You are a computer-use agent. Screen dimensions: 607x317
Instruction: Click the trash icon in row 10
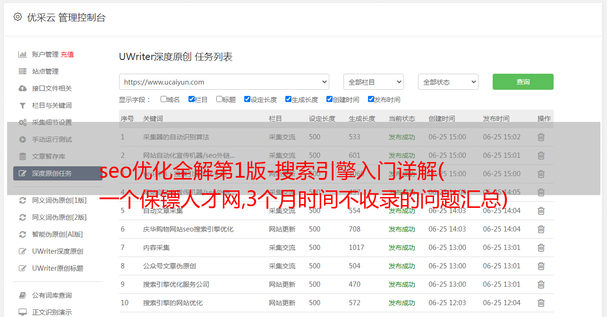click(541, 303)
